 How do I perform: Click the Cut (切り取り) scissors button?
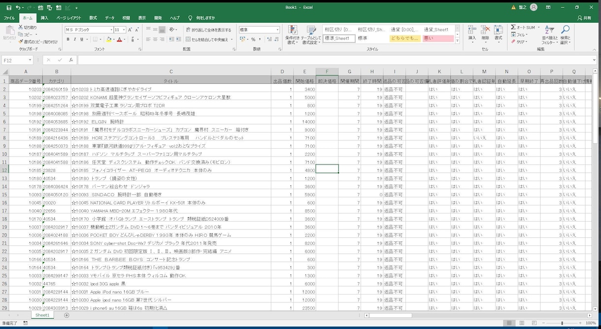(28, 28)
